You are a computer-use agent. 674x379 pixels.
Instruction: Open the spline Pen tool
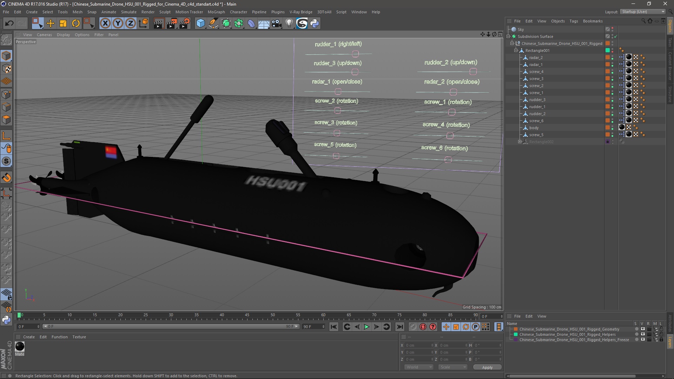[213, 24]
